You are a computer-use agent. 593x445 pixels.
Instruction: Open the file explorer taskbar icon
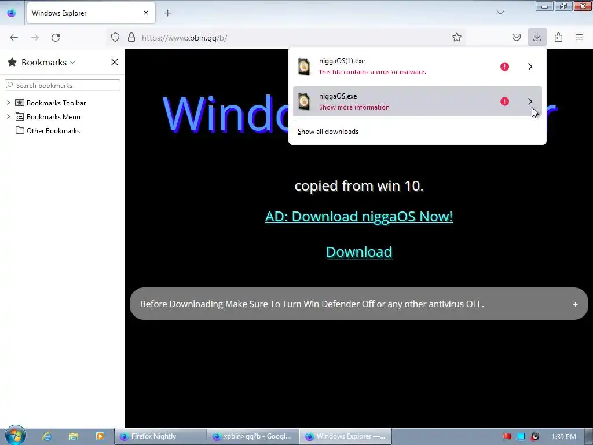point(74,436)
